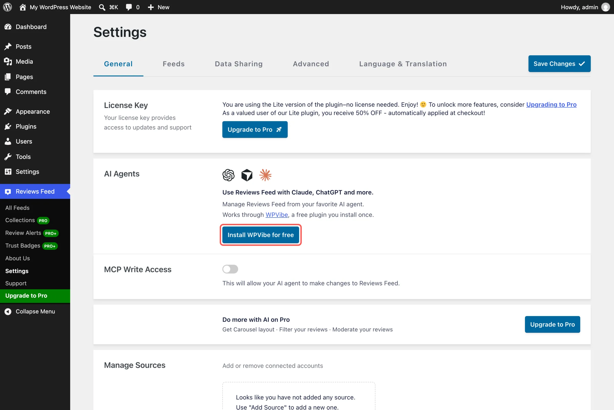Viewport: 614px width, 410px height.
Task: Install WPVibe for free
Action: pos(261,235)
